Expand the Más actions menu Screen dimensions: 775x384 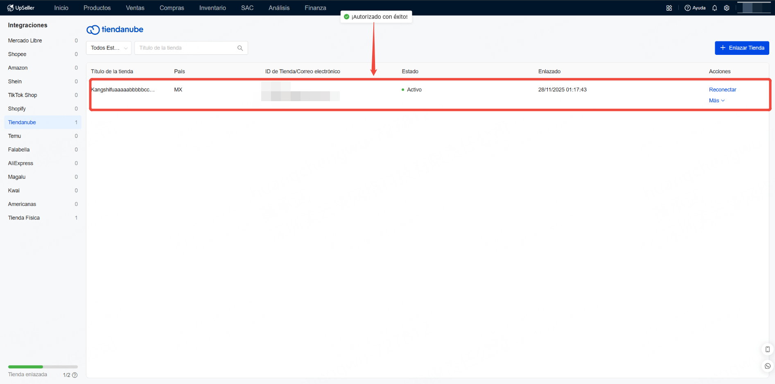click(716, 101)
